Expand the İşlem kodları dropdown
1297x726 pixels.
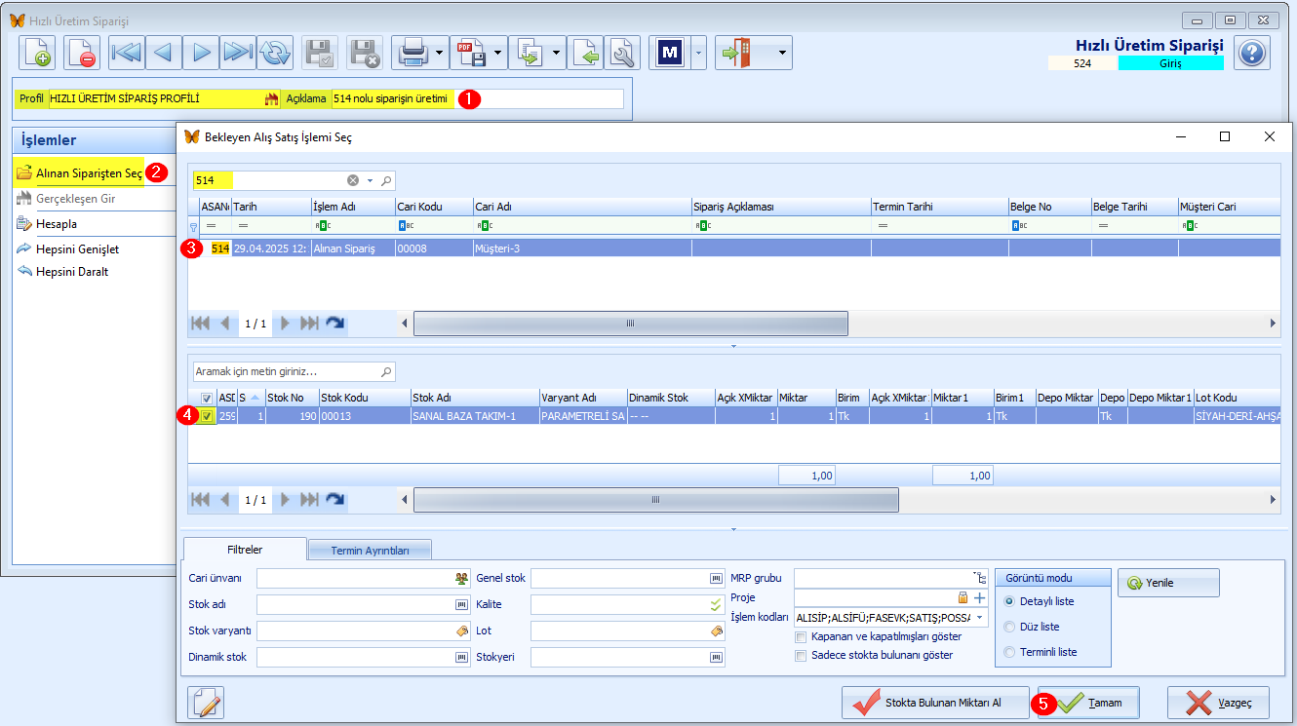tap(980, 617)
